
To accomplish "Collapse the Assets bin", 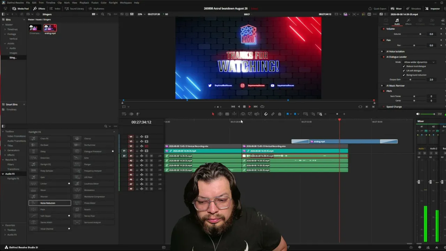I will tap(5, 44).
